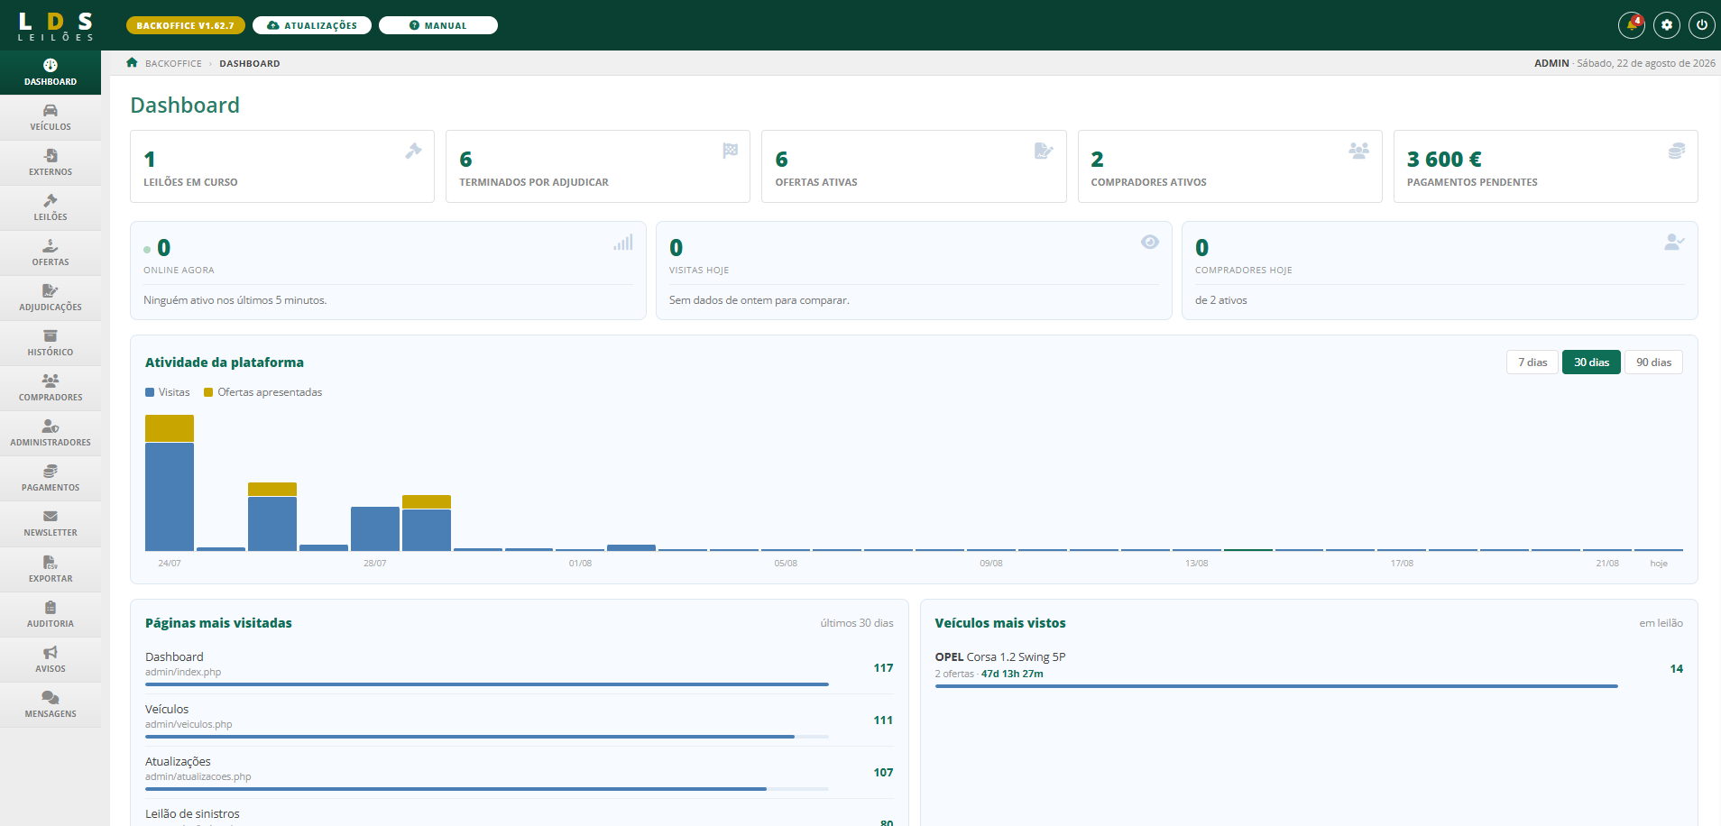Open the Compradores ativos card

(1230, 167)
